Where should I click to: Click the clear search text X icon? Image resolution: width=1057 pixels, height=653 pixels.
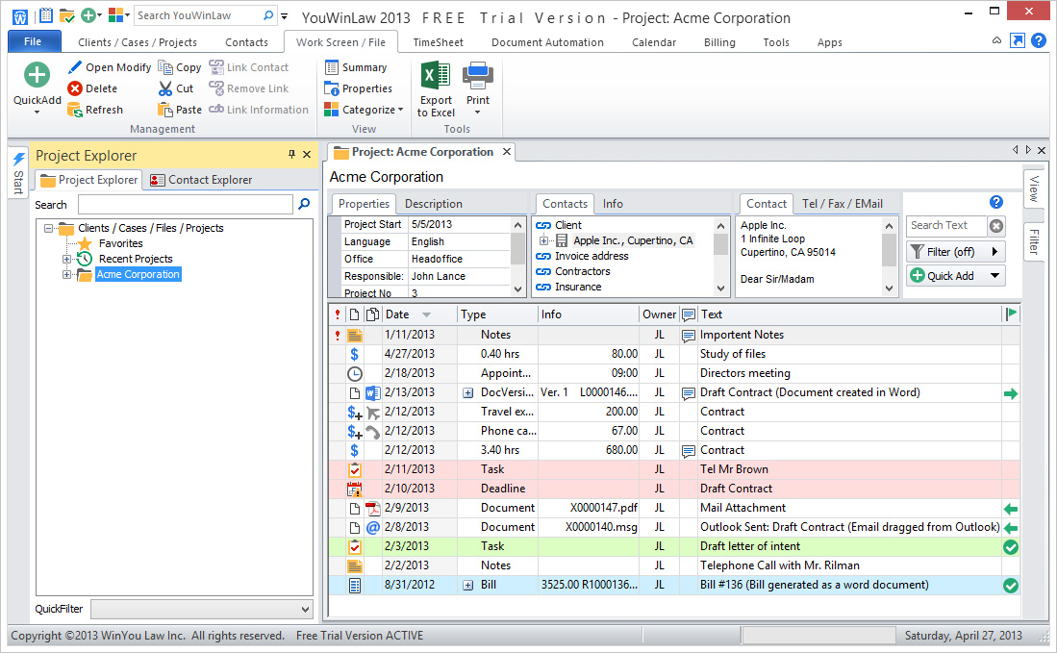click(x=996, y=226)
